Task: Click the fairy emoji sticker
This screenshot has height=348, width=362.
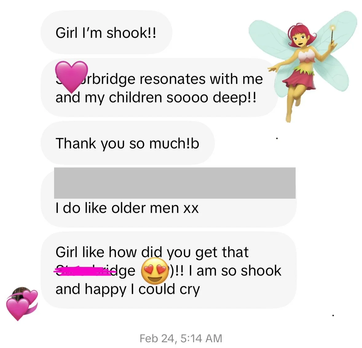Action: coord(303,66)
